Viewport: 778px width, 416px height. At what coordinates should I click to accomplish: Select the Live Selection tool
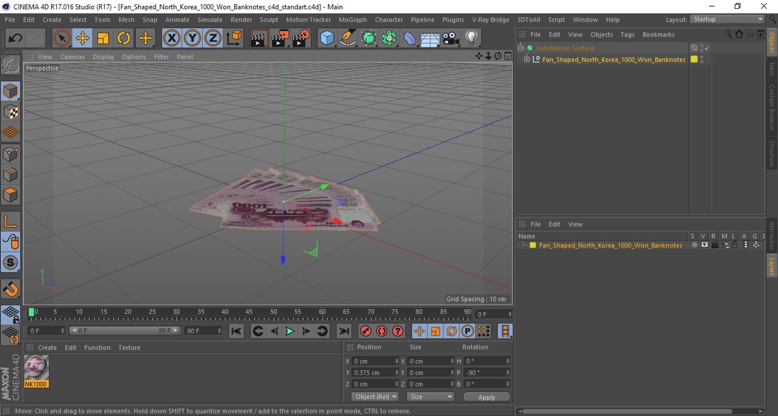click(x=62, y=38)
